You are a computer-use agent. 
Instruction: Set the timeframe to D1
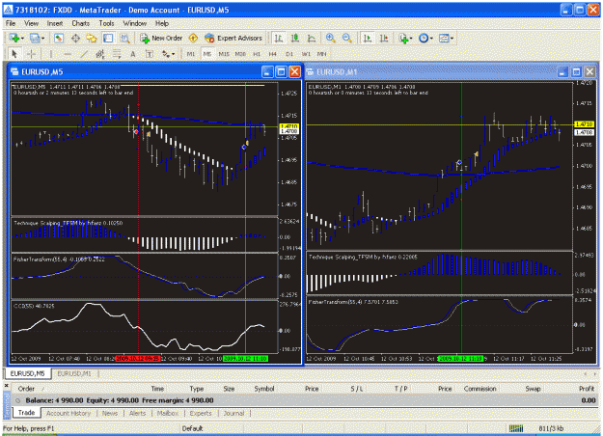pyautogui.click(x=289, y=54)
